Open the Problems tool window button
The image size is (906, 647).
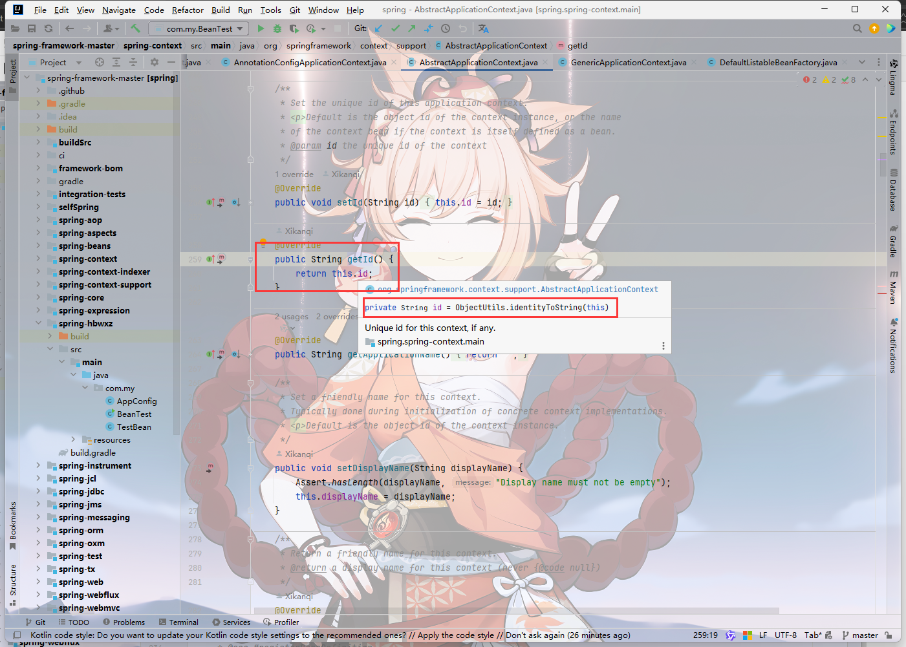[123, 622]
